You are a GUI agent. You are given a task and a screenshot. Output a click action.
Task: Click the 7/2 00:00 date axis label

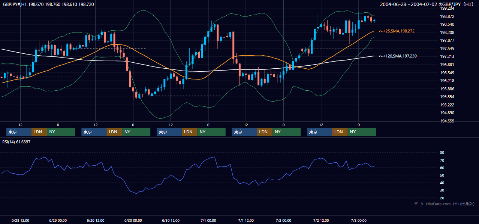click(x=283, y=220)
